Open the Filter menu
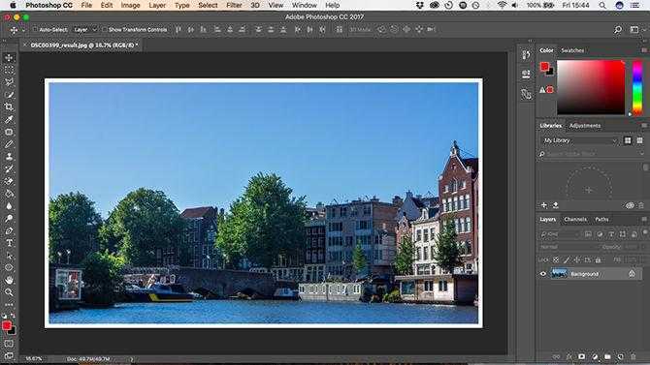The width and height of the screenshot is (650, 365). click(234, 6)
